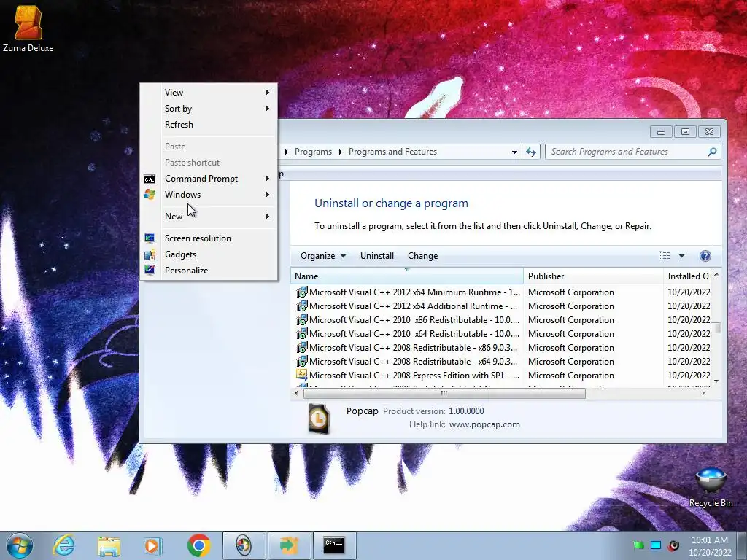Image resolution: width=747 pixels, height=560 pixels.
Task: Select Visual C++ 2008 Redistributable x64 row
Action: coord(500,362)
